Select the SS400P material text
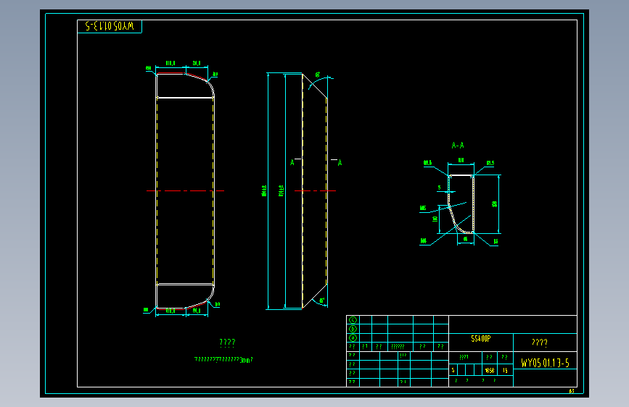Viewport: 629px width, 407px height. coord(480,338)
